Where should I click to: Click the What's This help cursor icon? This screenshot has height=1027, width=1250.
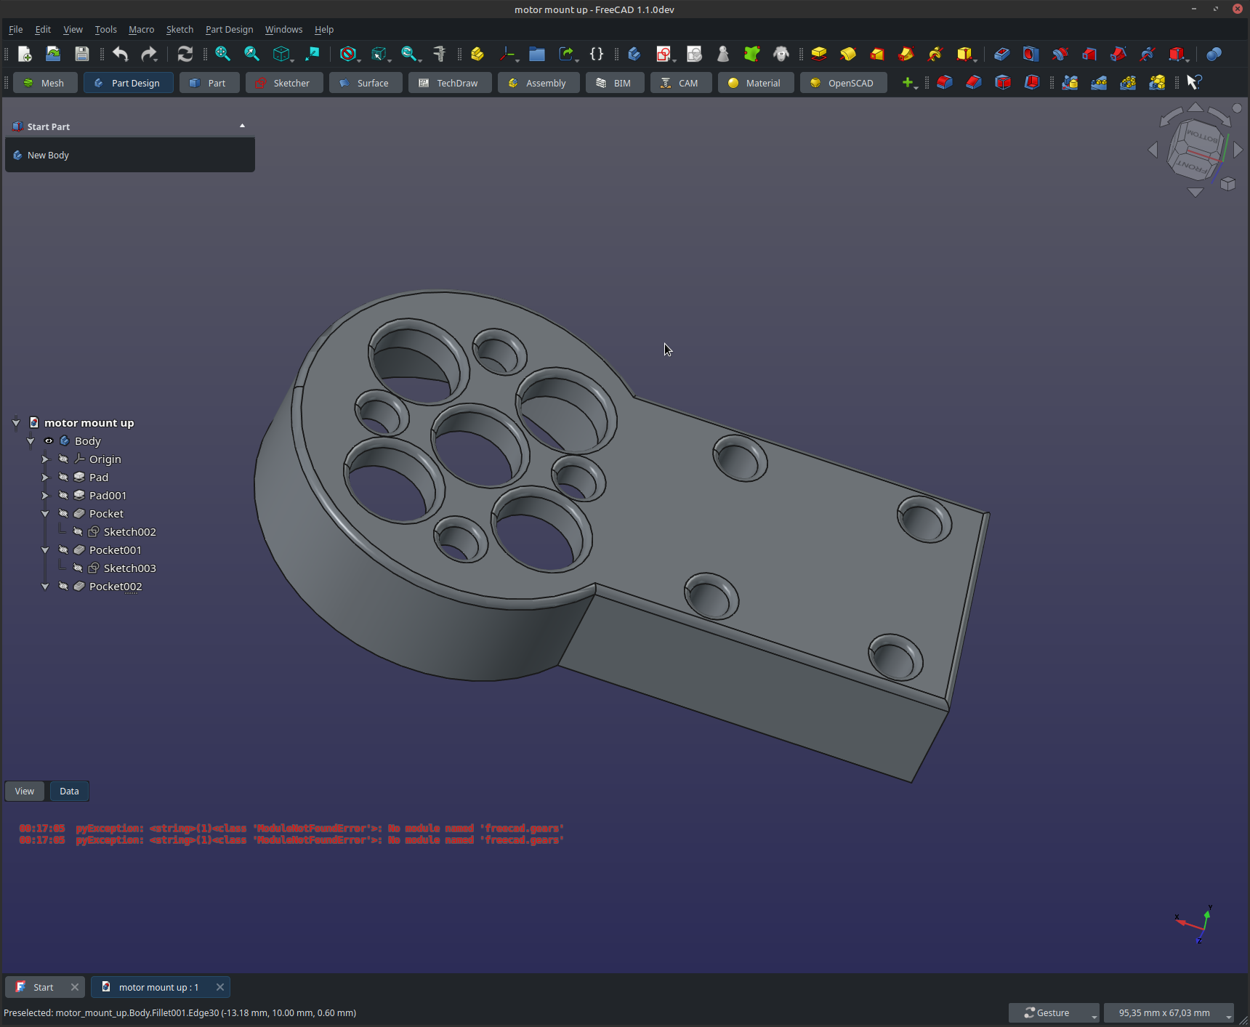[x=1193, y=83]
